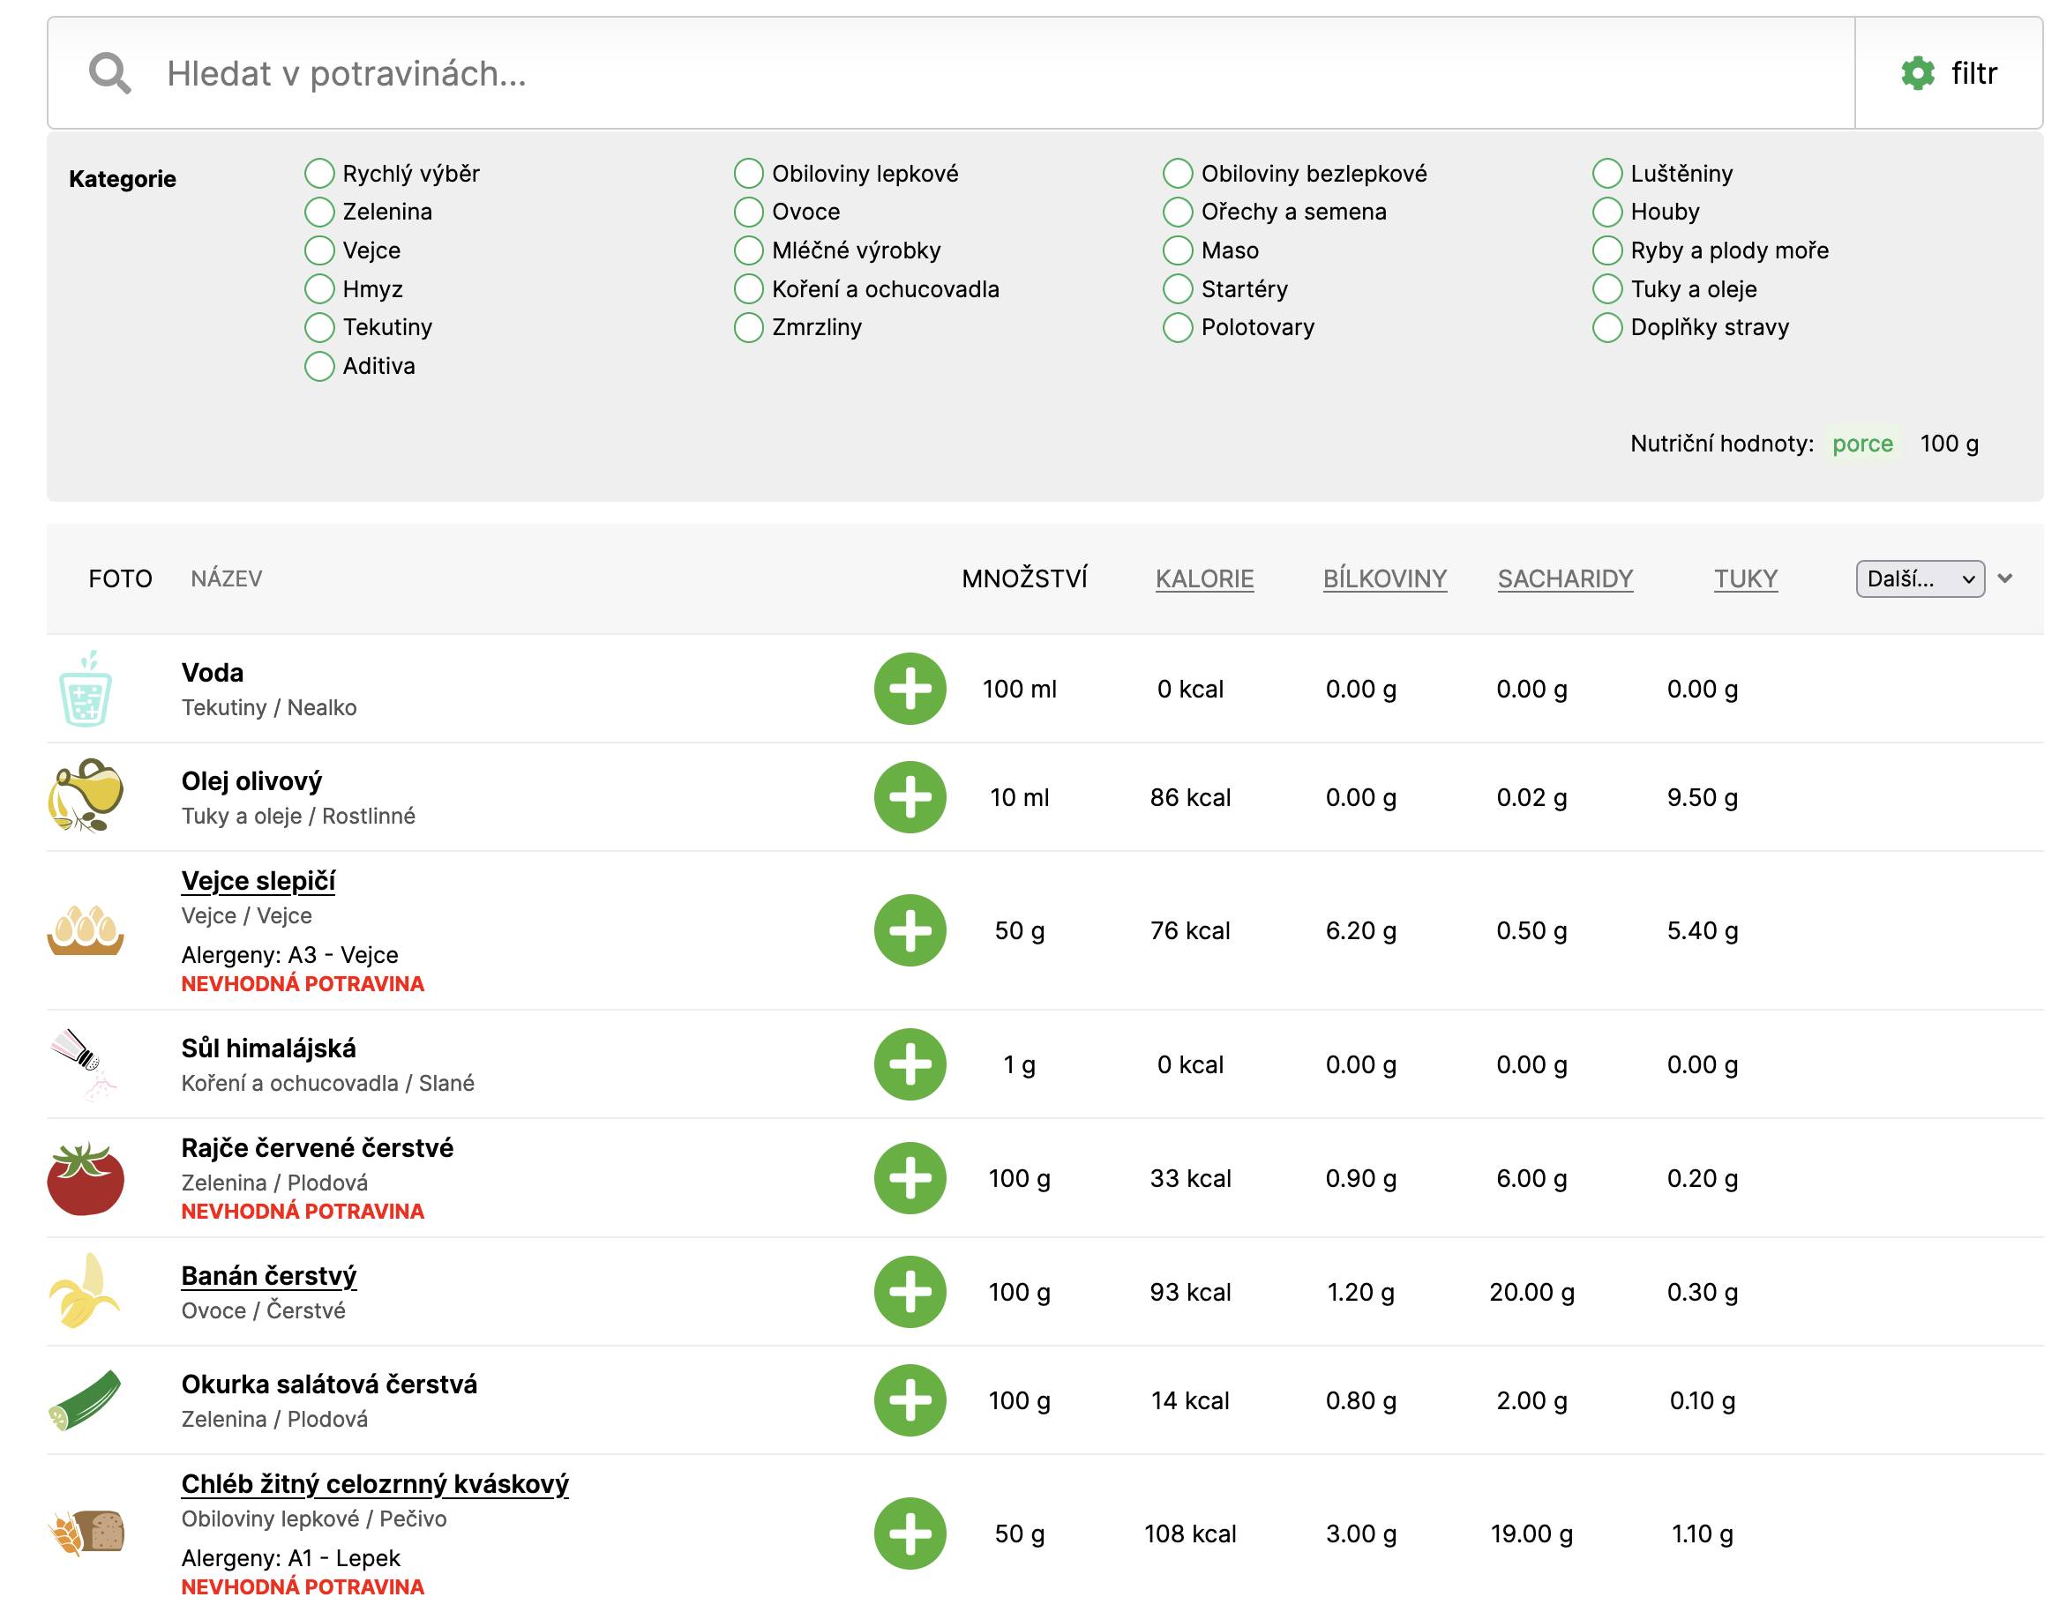
Task: Add Vejce slepičí with plus button
Action: tap(910, 929)
